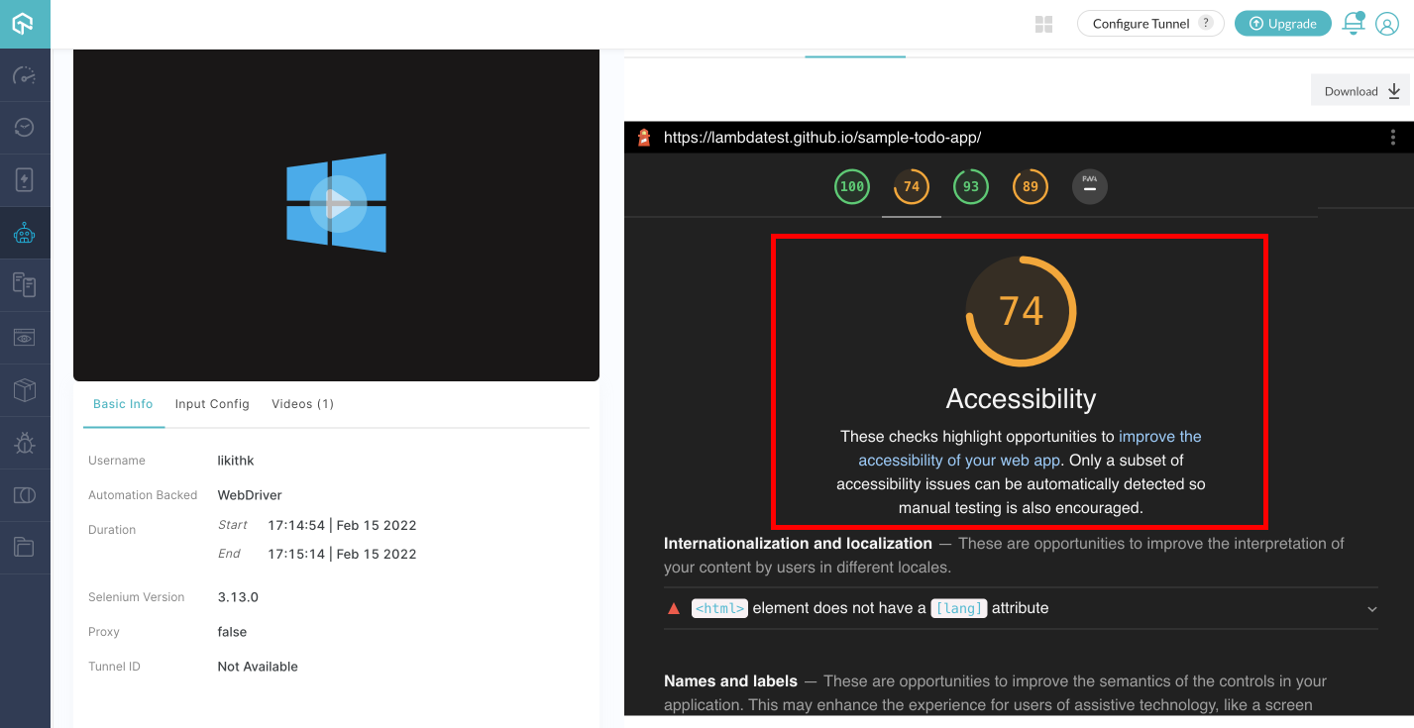Click the LambdaTest logo in the sidebar
This screenshot has height=728, width=1414.
24,24
